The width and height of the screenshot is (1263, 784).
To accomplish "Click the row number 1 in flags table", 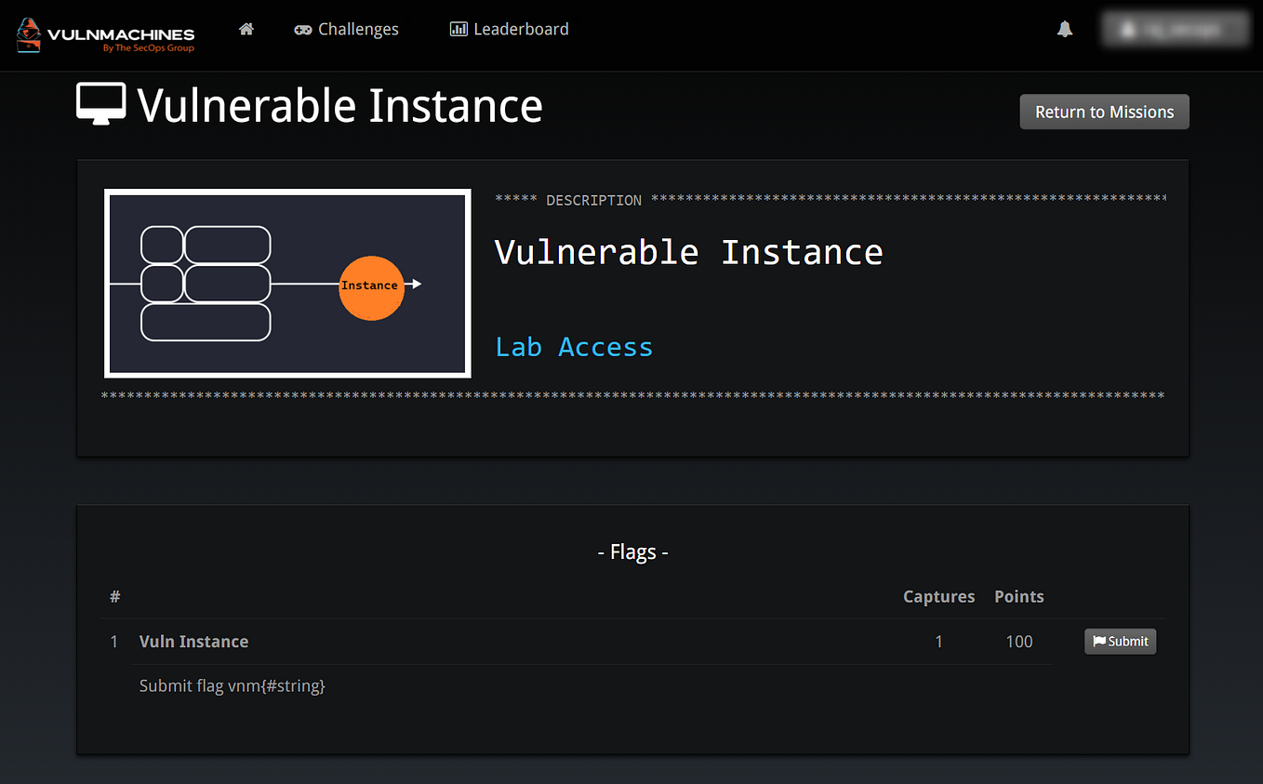I will click(x=114, y=641).
